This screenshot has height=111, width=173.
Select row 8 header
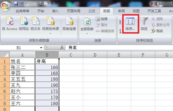(x=5, y=103)
